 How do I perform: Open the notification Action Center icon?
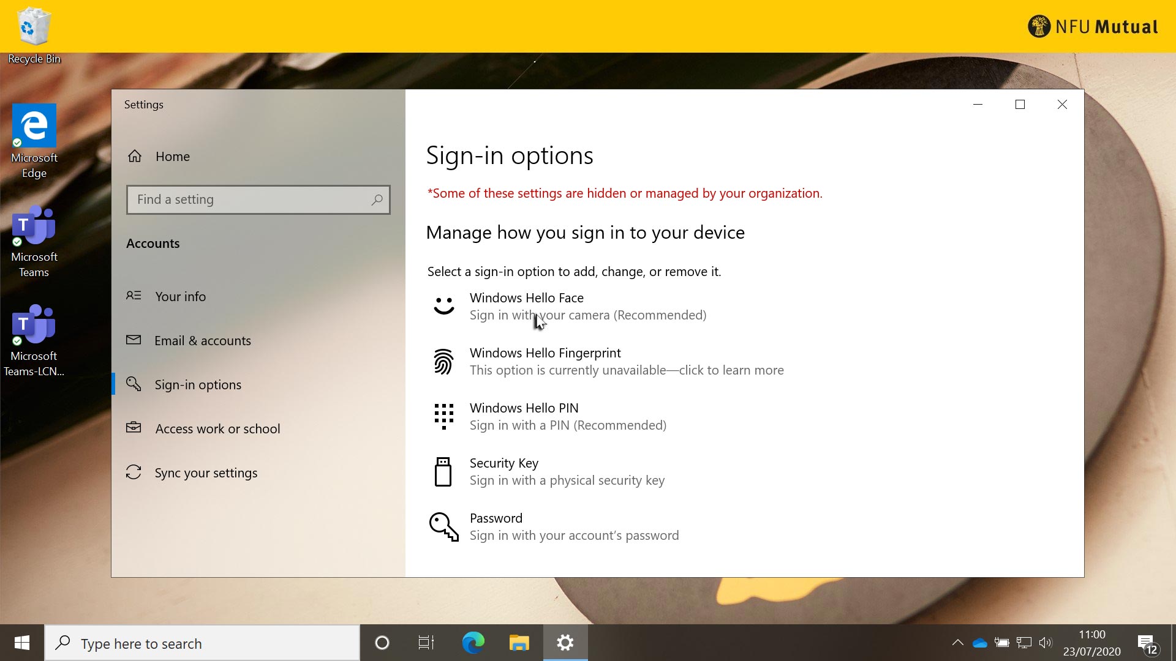point(1147,643)
